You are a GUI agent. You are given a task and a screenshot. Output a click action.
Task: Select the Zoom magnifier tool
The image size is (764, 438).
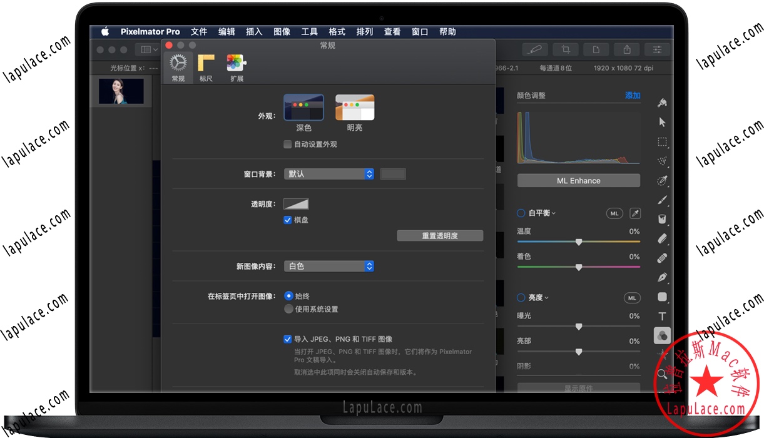click(x=661, y=374)
